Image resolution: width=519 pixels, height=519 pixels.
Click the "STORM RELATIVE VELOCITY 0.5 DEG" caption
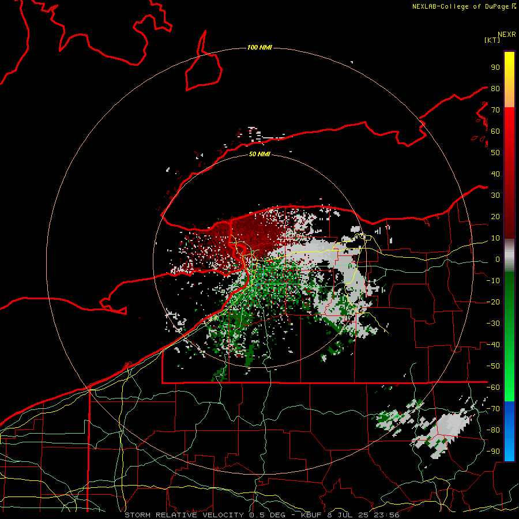click(205, 515)
